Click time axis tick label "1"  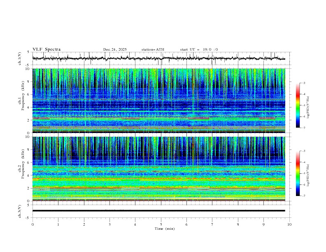(x=58, y=224)
